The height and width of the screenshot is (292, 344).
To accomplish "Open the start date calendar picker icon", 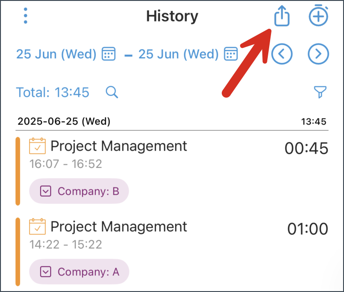I will pos(108,54).
